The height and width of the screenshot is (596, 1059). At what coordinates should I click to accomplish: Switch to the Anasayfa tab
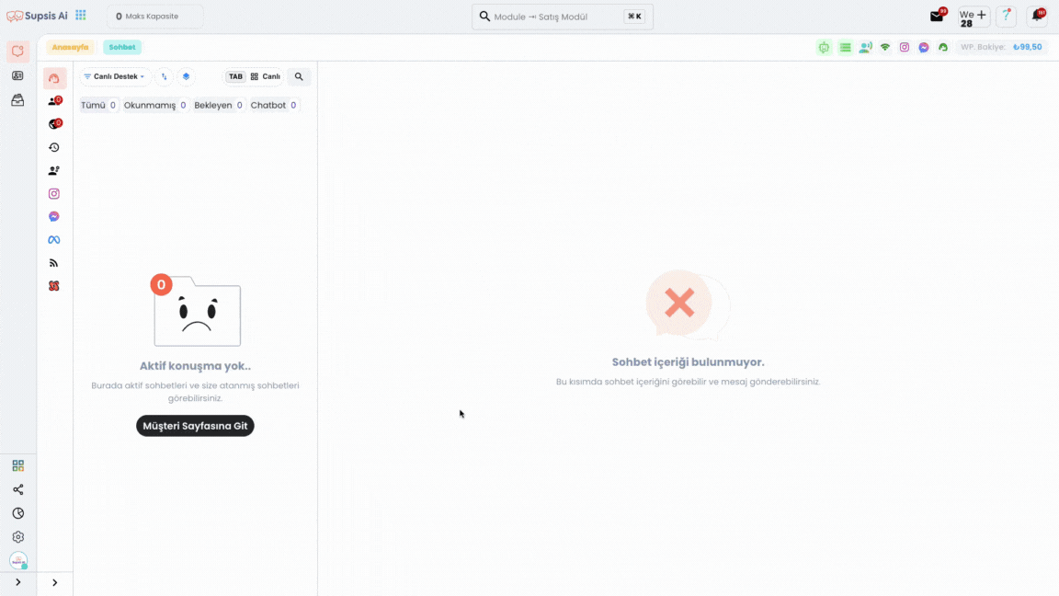70,47
